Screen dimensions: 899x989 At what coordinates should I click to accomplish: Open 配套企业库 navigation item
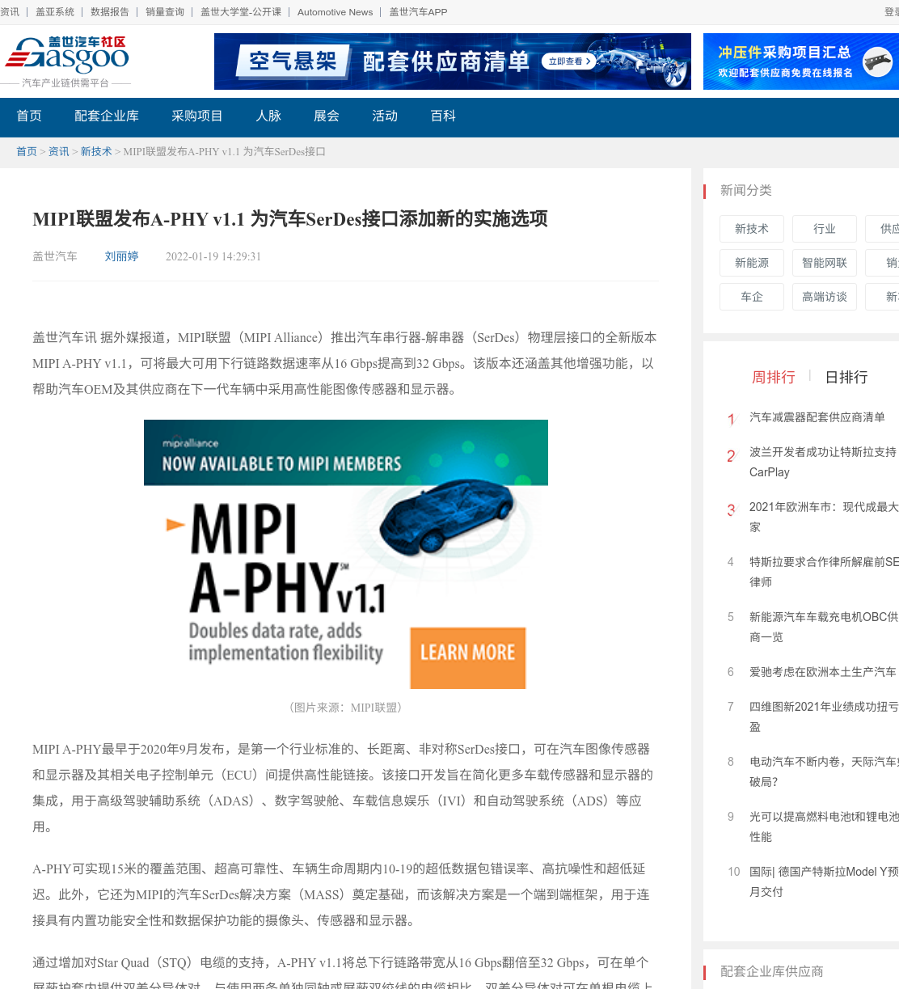tap(107, 116)
